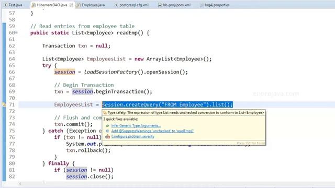
Task: Click loadSessionFactory() call on line 66
Action: click(114, 72)
